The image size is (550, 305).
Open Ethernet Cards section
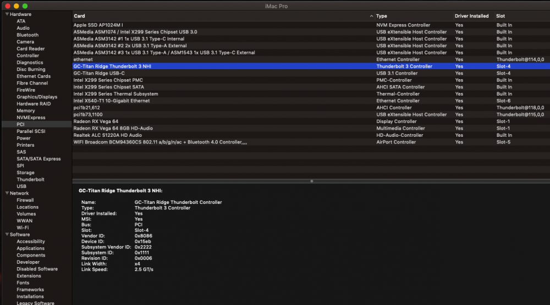coord(34,76)
